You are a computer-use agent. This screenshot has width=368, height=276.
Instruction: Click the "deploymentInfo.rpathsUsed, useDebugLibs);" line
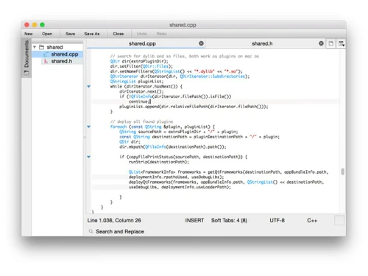coord(176,177)
